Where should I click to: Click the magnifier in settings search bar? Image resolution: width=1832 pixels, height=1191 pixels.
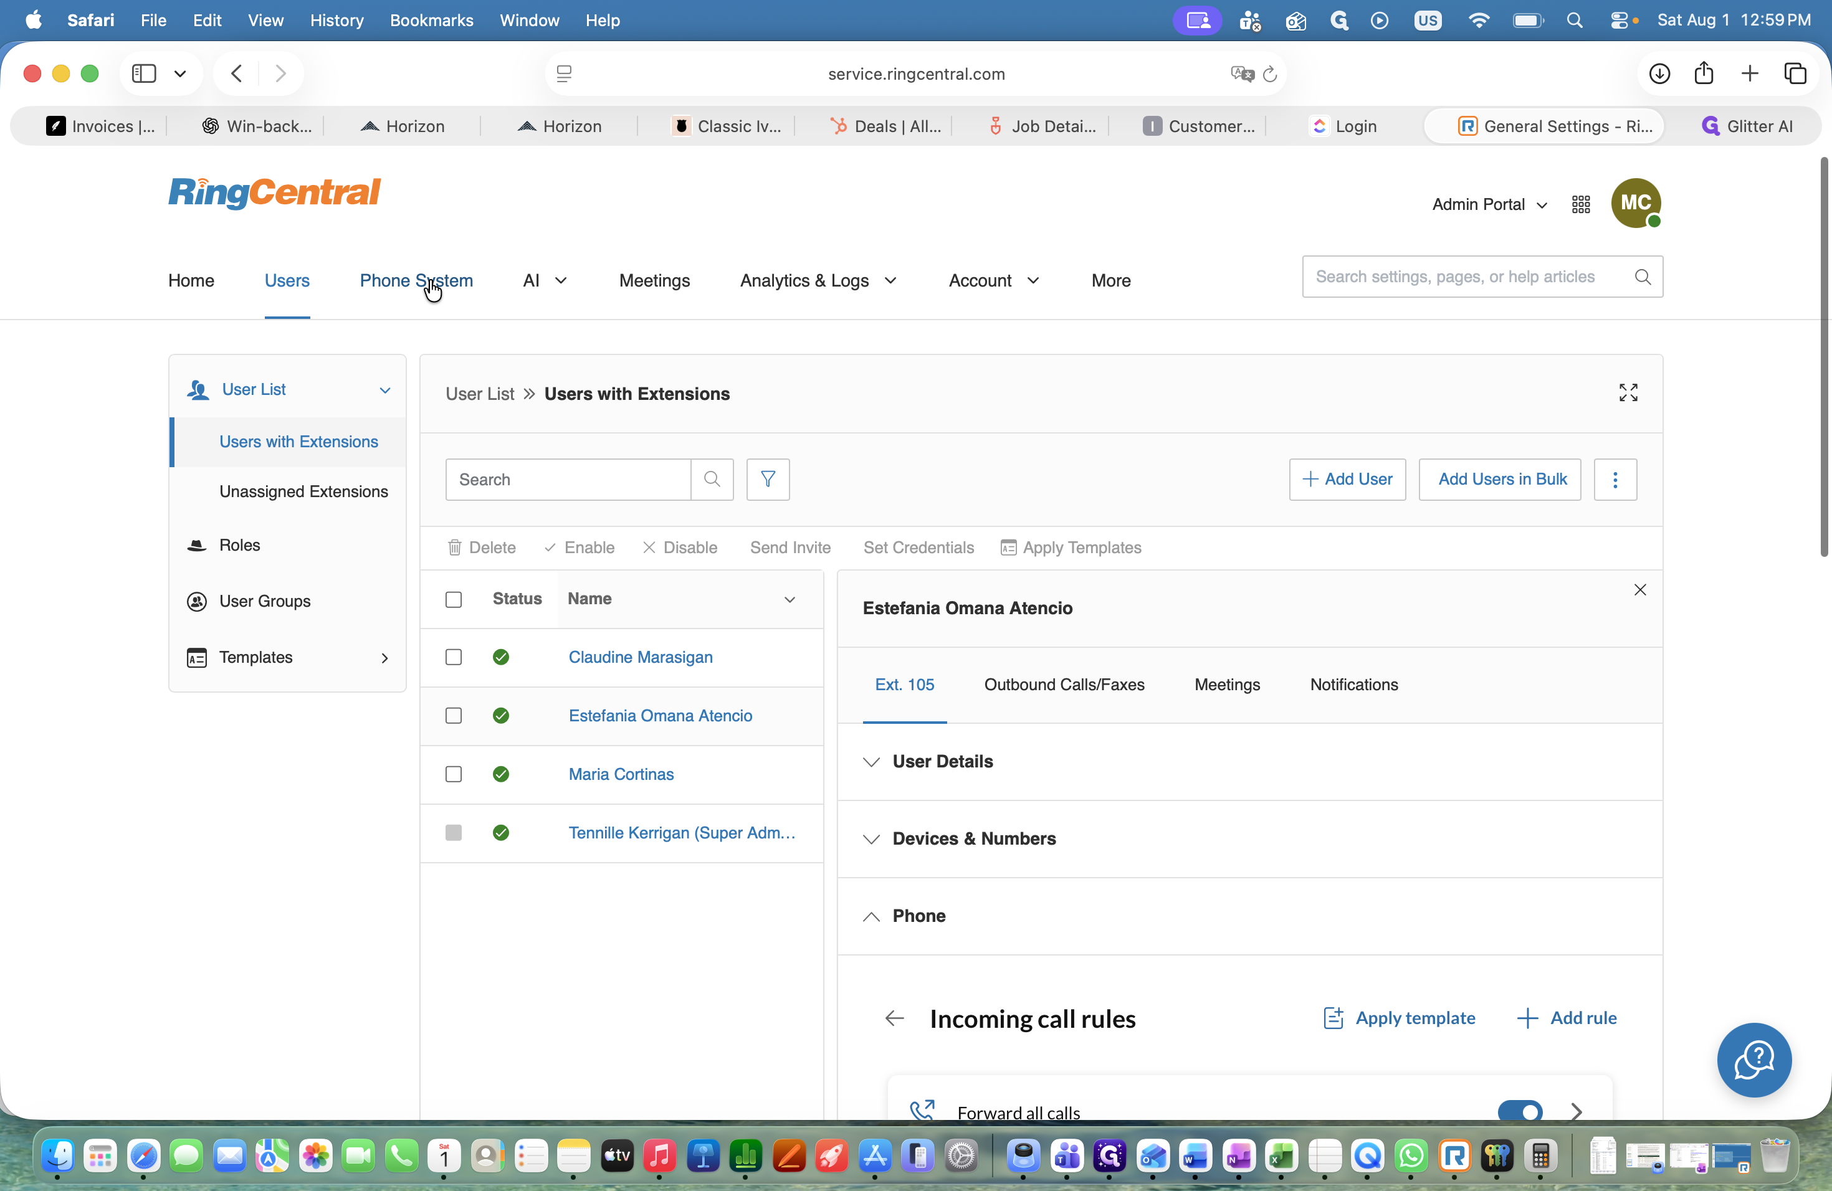(1643, 277)
